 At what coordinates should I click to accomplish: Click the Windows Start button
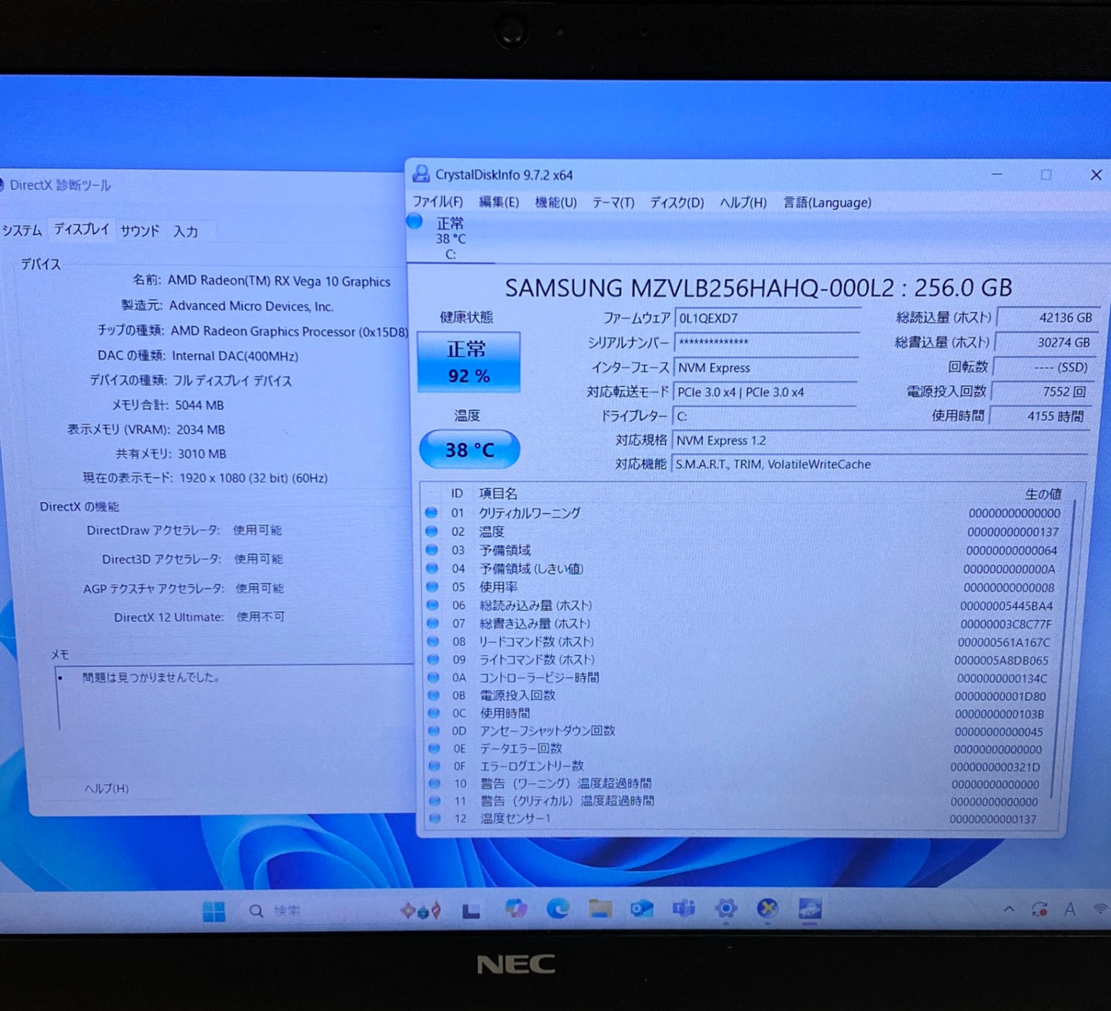[x=213, y=910]
